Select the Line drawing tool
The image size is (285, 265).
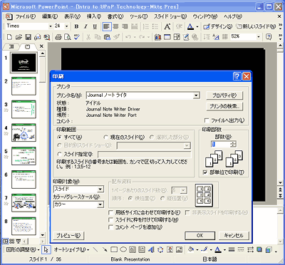pyautogui.click(x=95, y=249)
